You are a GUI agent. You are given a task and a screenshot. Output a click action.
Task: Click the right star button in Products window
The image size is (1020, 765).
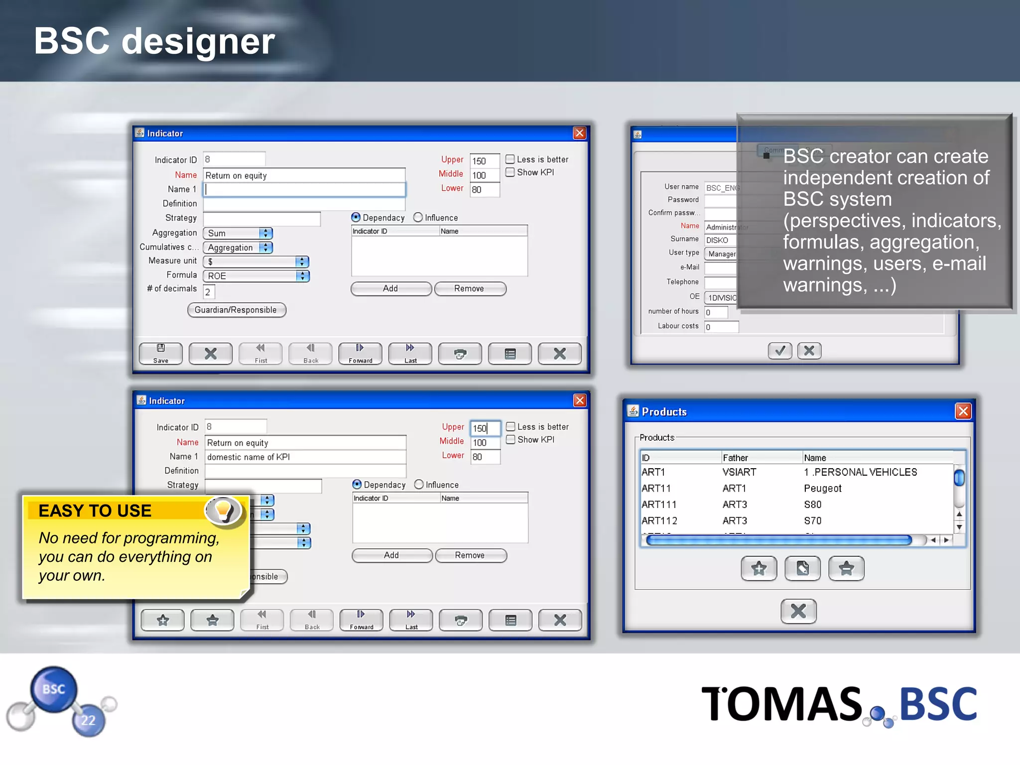pos(846,568)
